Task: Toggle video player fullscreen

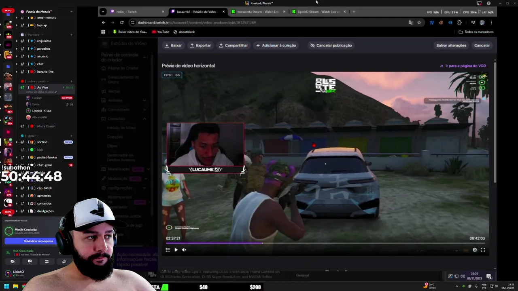Action: pos(483,250)
